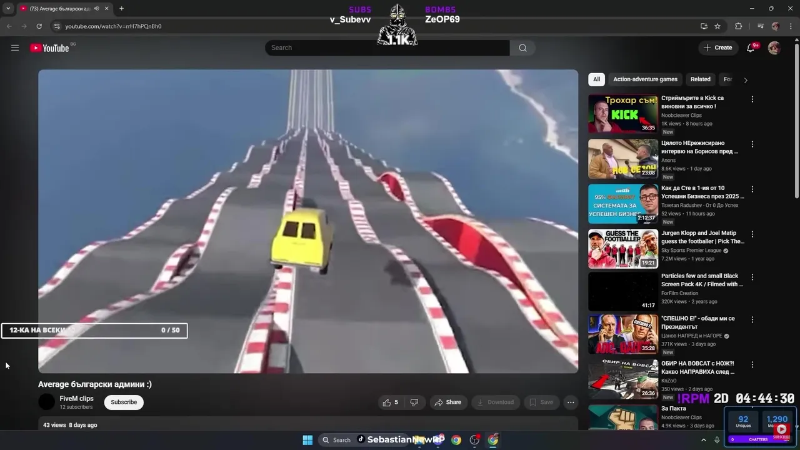Reload the page in Chrome
Screen dimensions: 800x450
39,26
